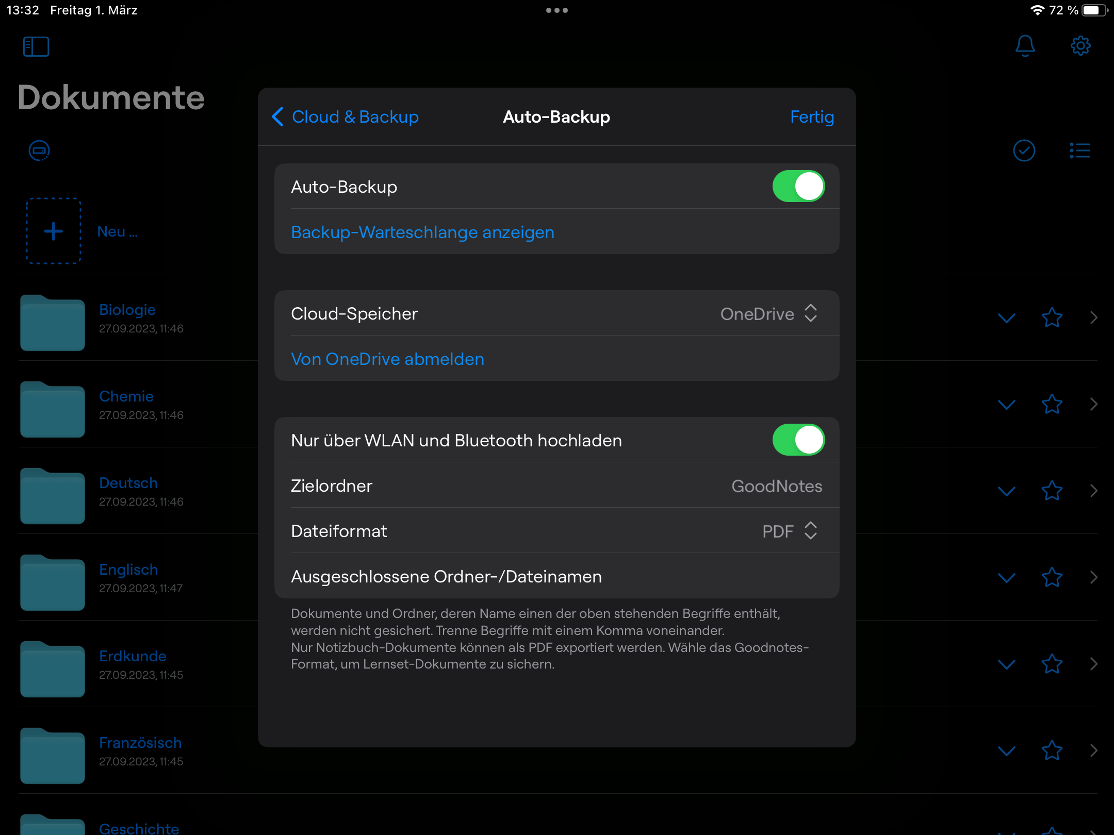The height and width of the screenshot is (835, 1114).
Task: Star the Englisch folder
Action: tap(1052, 577)
